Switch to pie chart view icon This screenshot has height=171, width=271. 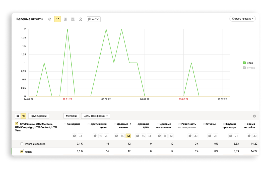pos(50,19)
